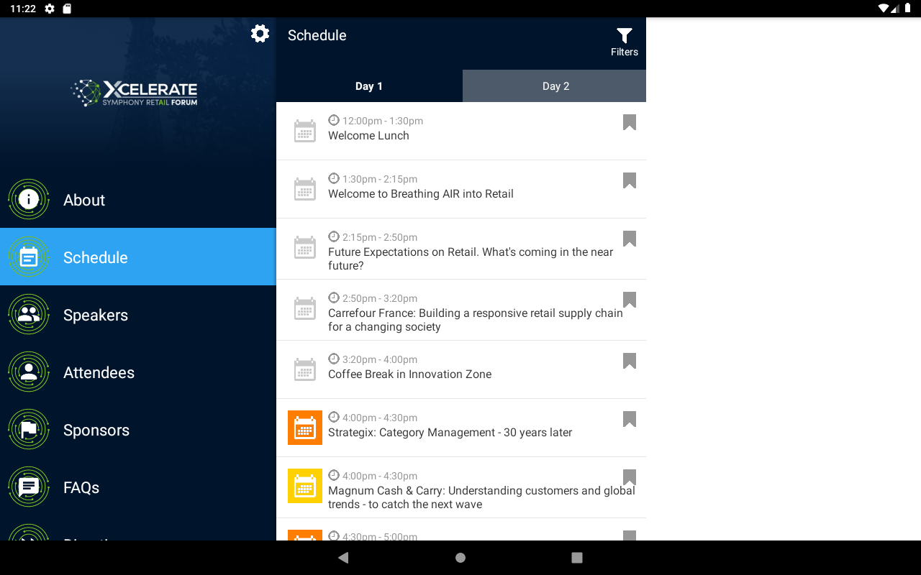Click the Schedule header title
The image size is (921, 575).
pos(317,35)
